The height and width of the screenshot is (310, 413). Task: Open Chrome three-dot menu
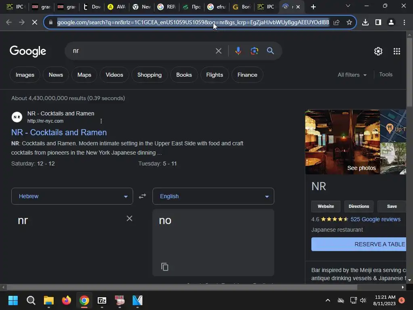(x=404, y=23)
